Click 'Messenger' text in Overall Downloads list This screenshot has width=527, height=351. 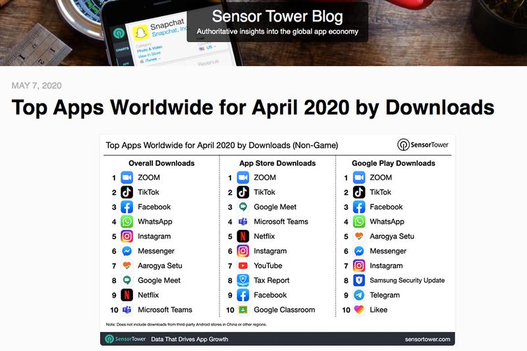click(x=156, y=251)
